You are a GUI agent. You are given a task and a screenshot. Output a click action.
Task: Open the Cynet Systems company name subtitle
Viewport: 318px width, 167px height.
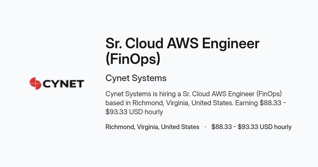(136, 78)
